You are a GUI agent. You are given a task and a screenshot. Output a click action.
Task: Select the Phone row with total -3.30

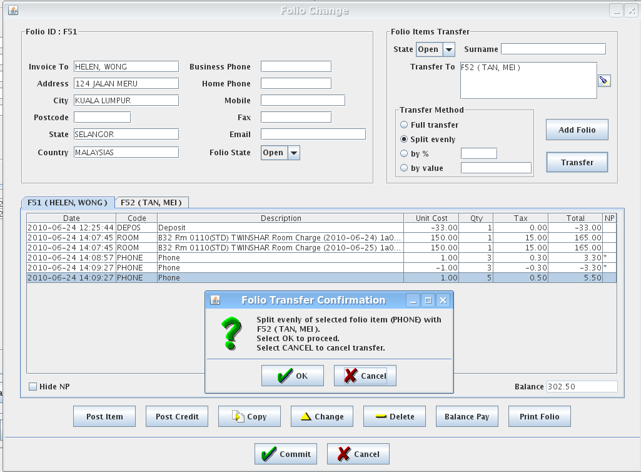(x=321, y=268)
